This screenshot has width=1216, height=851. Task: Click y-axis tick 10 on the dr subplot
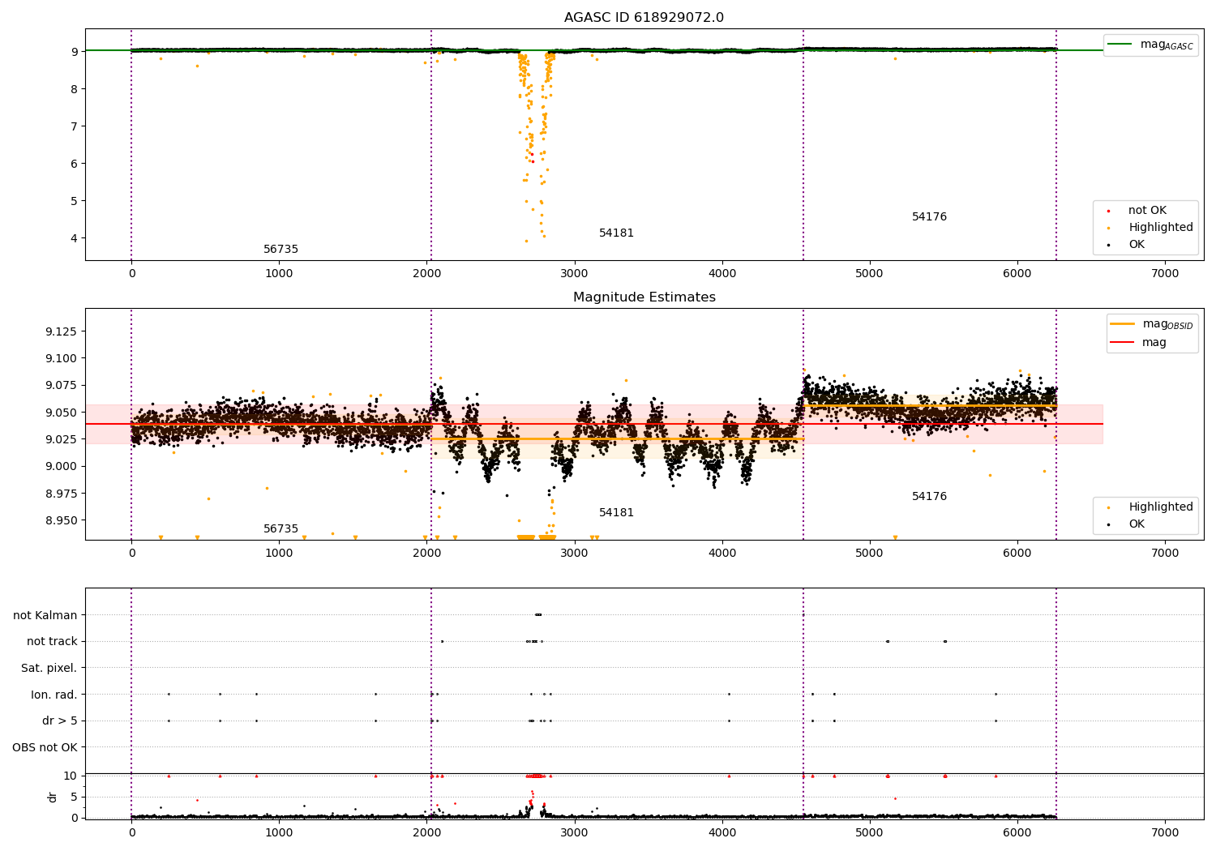[71, 776]
